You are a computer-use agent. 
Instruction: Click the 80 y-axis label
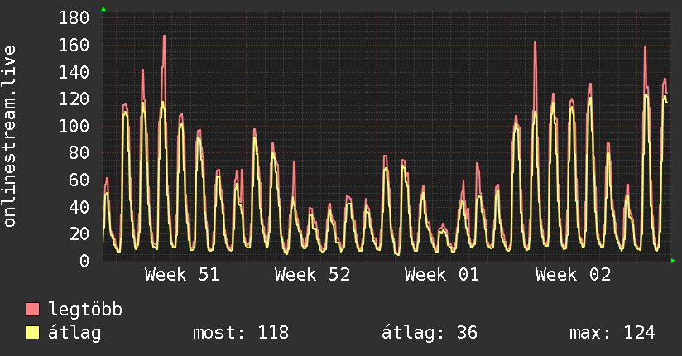[x=79, y=153]
